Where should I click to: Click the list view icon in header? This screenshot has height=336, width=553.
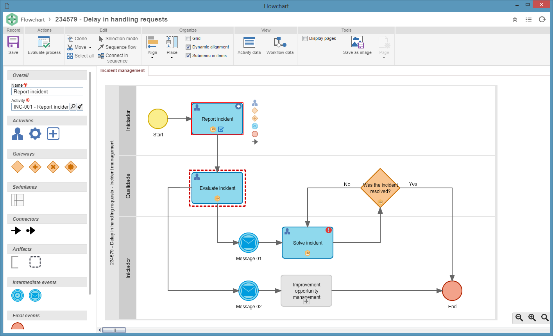point(528,19)
